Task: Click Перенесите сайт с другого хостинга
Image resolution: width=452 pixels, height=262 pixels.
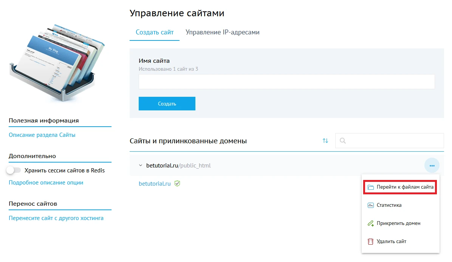Action: tap(55, 218)
